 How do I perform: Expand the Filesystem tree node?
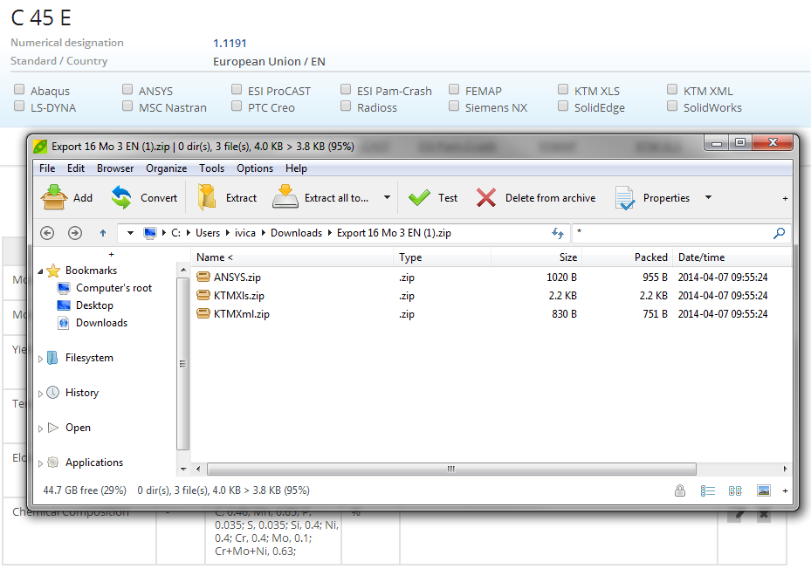[40, 359]
